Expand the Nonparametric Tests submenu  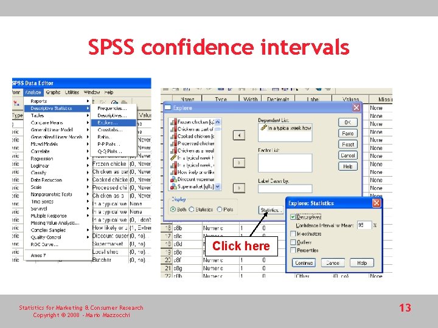57,194
